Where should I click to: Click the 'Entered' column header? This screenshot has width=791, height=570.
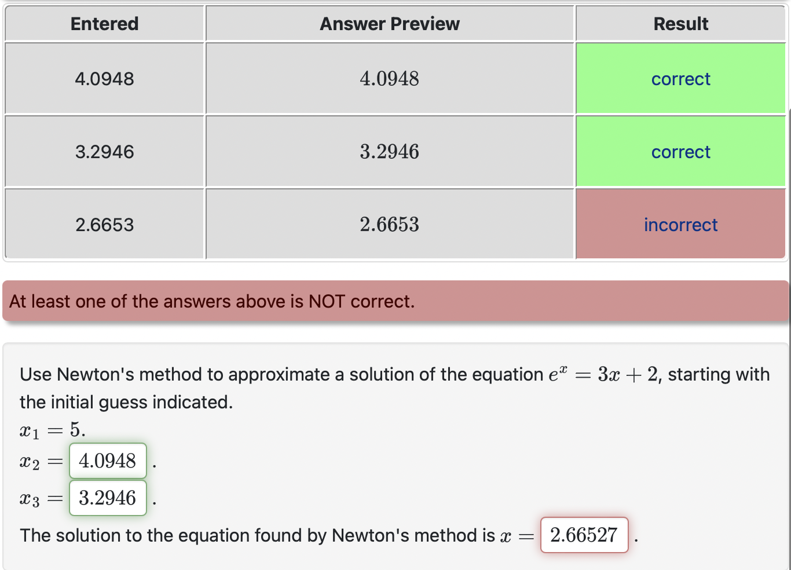(104, 24)
